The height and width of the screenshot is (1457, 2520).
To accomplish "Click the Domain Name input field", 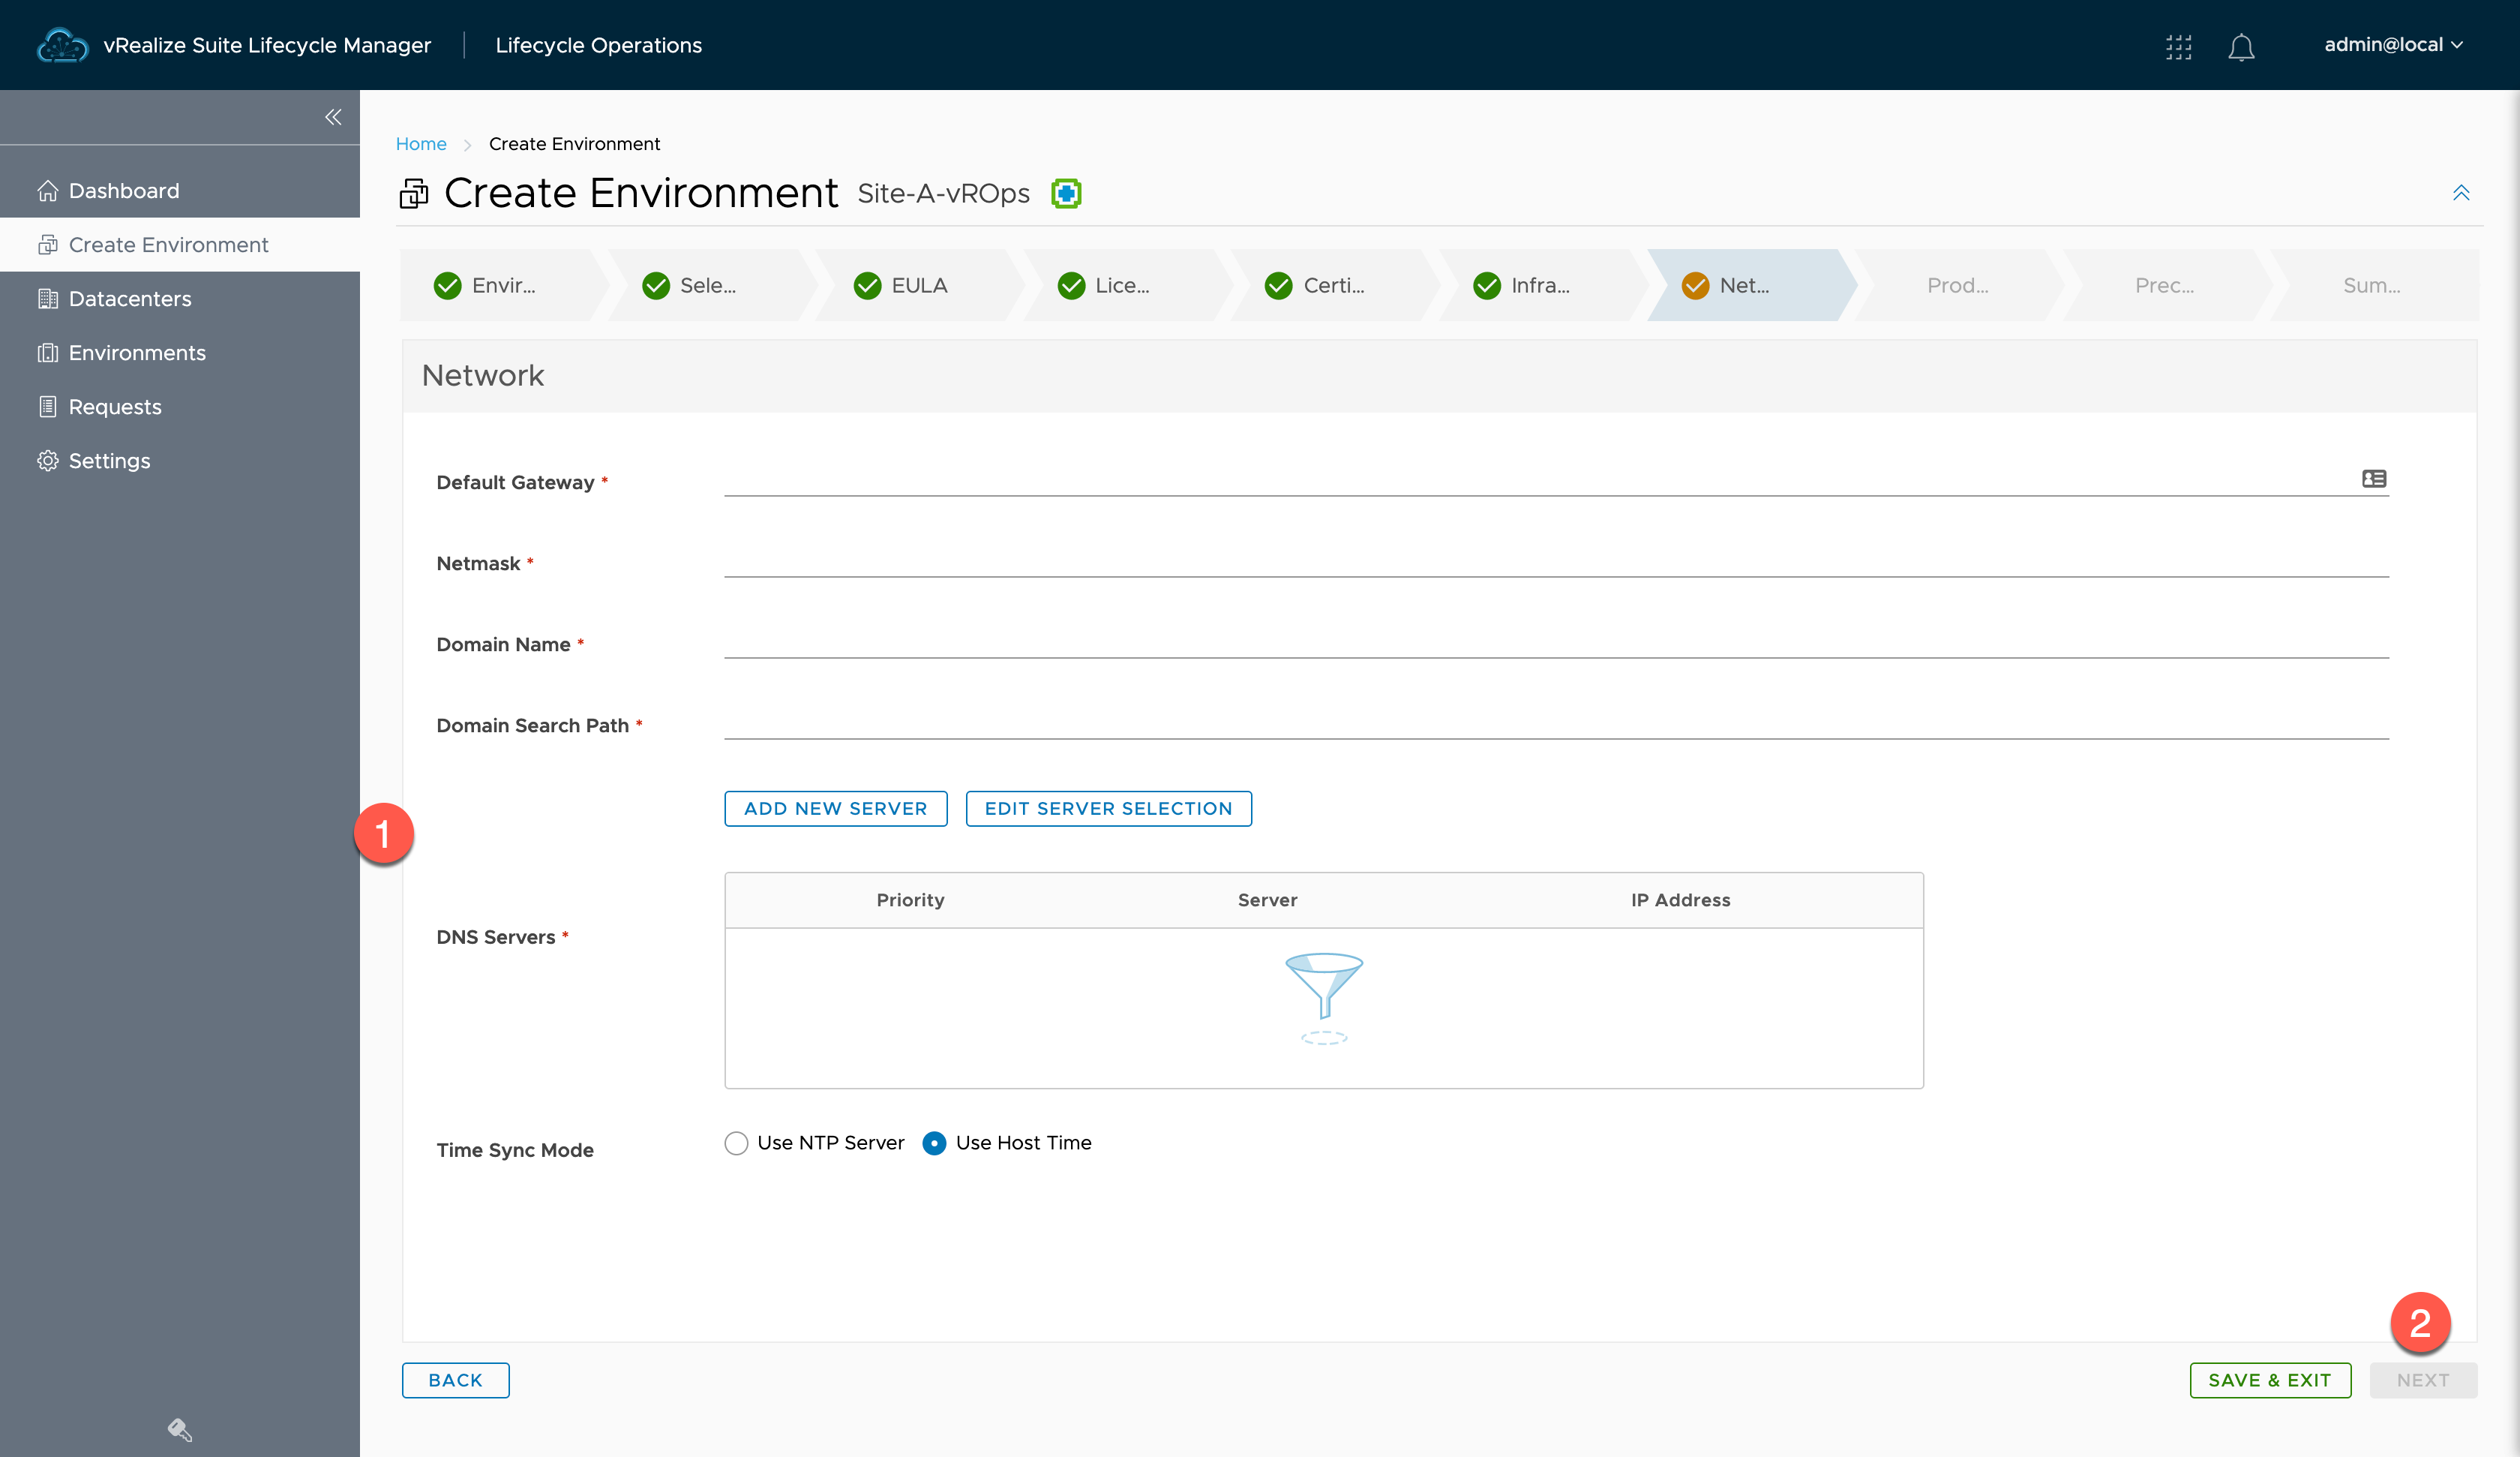I will click(1556, 641).
